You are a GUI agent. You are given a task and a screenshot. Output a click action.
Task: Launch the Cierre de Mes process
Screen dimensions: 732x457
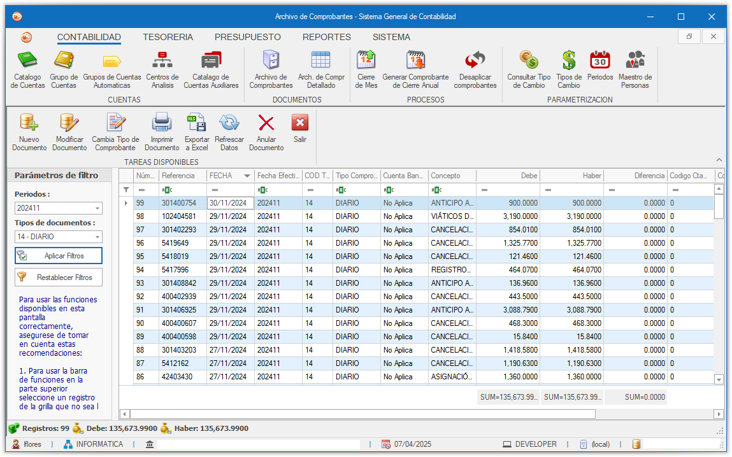click(x=366, y=70)
